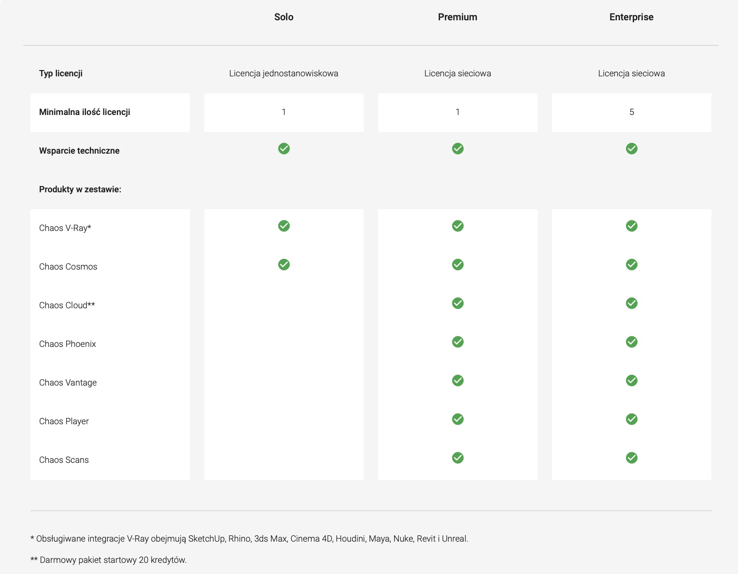738x574 pixels.
Task: Click Enterprise checkmark for Chaos Vantage
Action: point(632,381)
